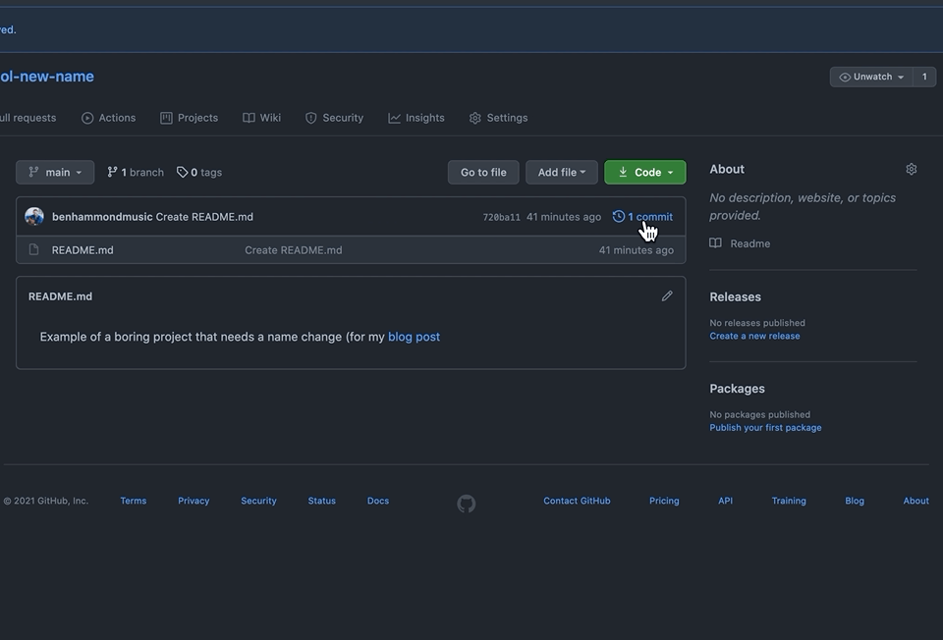
Task: Click benhammondmusic avatar image
Action: tap(34, 216)
